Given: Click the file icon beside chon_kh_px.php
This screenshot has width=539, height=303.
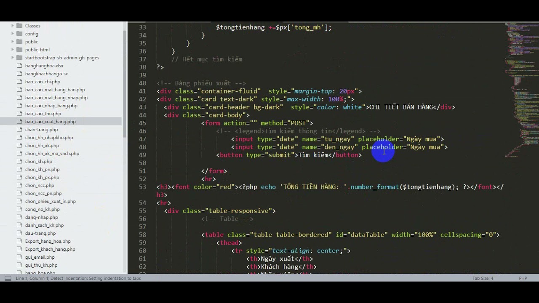Looking at the screenshot, I should [x=19, y=178].
